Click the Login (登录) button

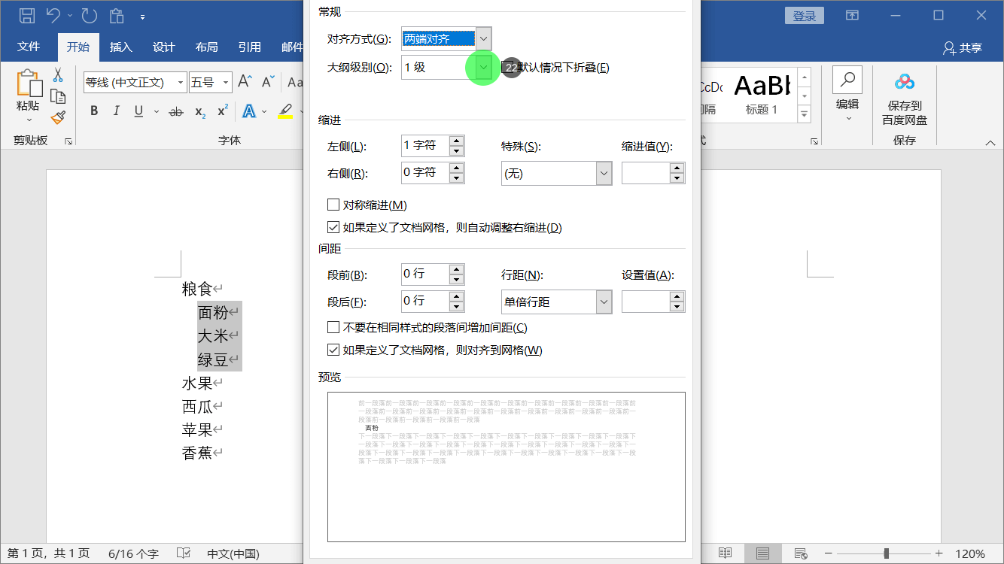[x=805, y=16]
